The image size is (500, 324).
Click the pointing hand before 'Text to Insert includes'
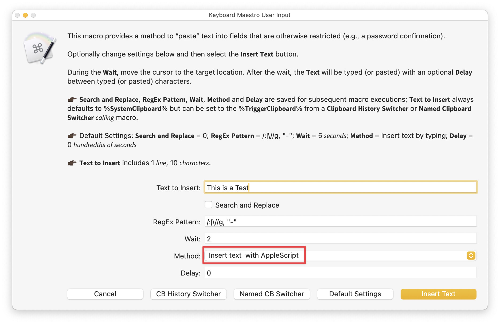72,163
